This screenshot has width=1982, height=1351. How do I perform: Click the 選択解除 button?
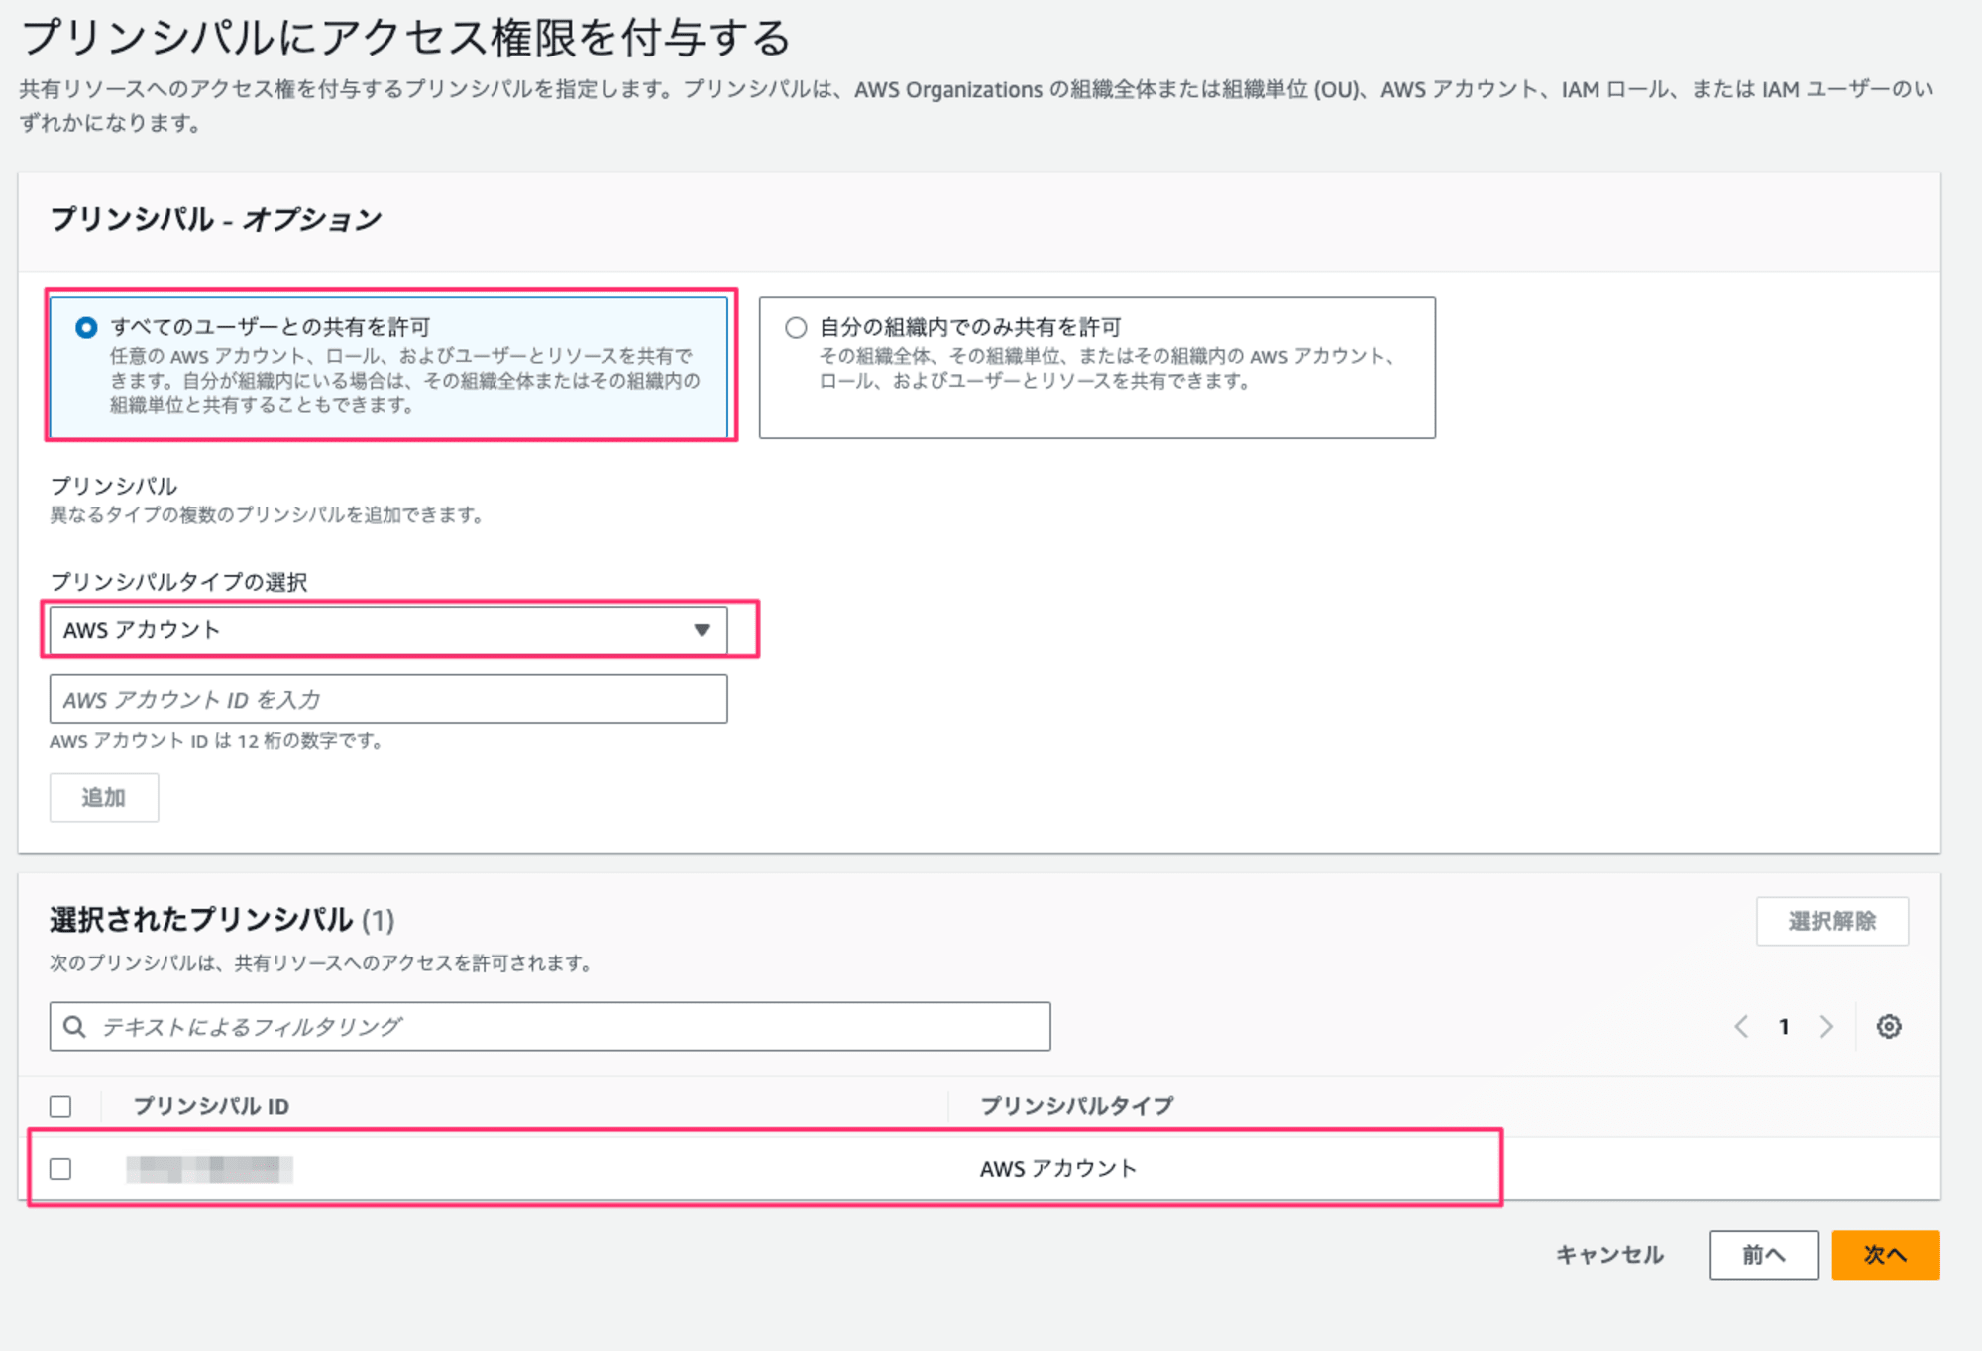pos(1832,922)
